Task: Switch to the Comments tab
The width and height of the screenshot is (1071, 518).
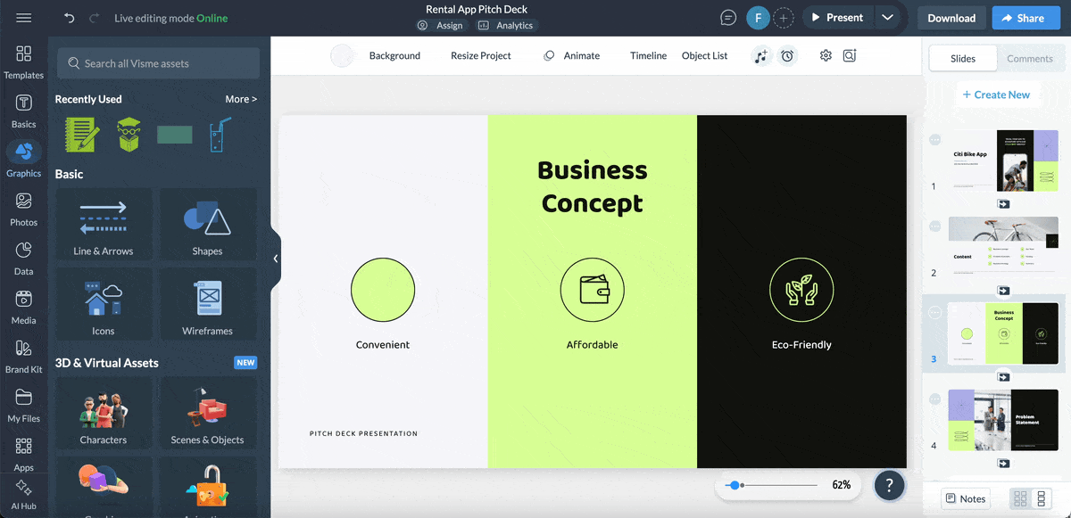Action: point(1029,58)
